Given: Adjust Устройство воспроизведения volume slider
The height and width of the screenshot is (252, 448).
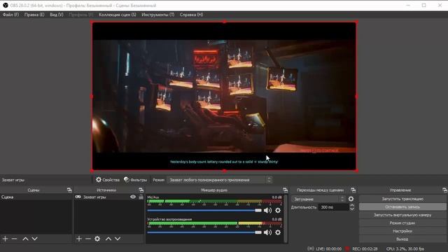Looking at the screenshot, I should pos(204,232).
